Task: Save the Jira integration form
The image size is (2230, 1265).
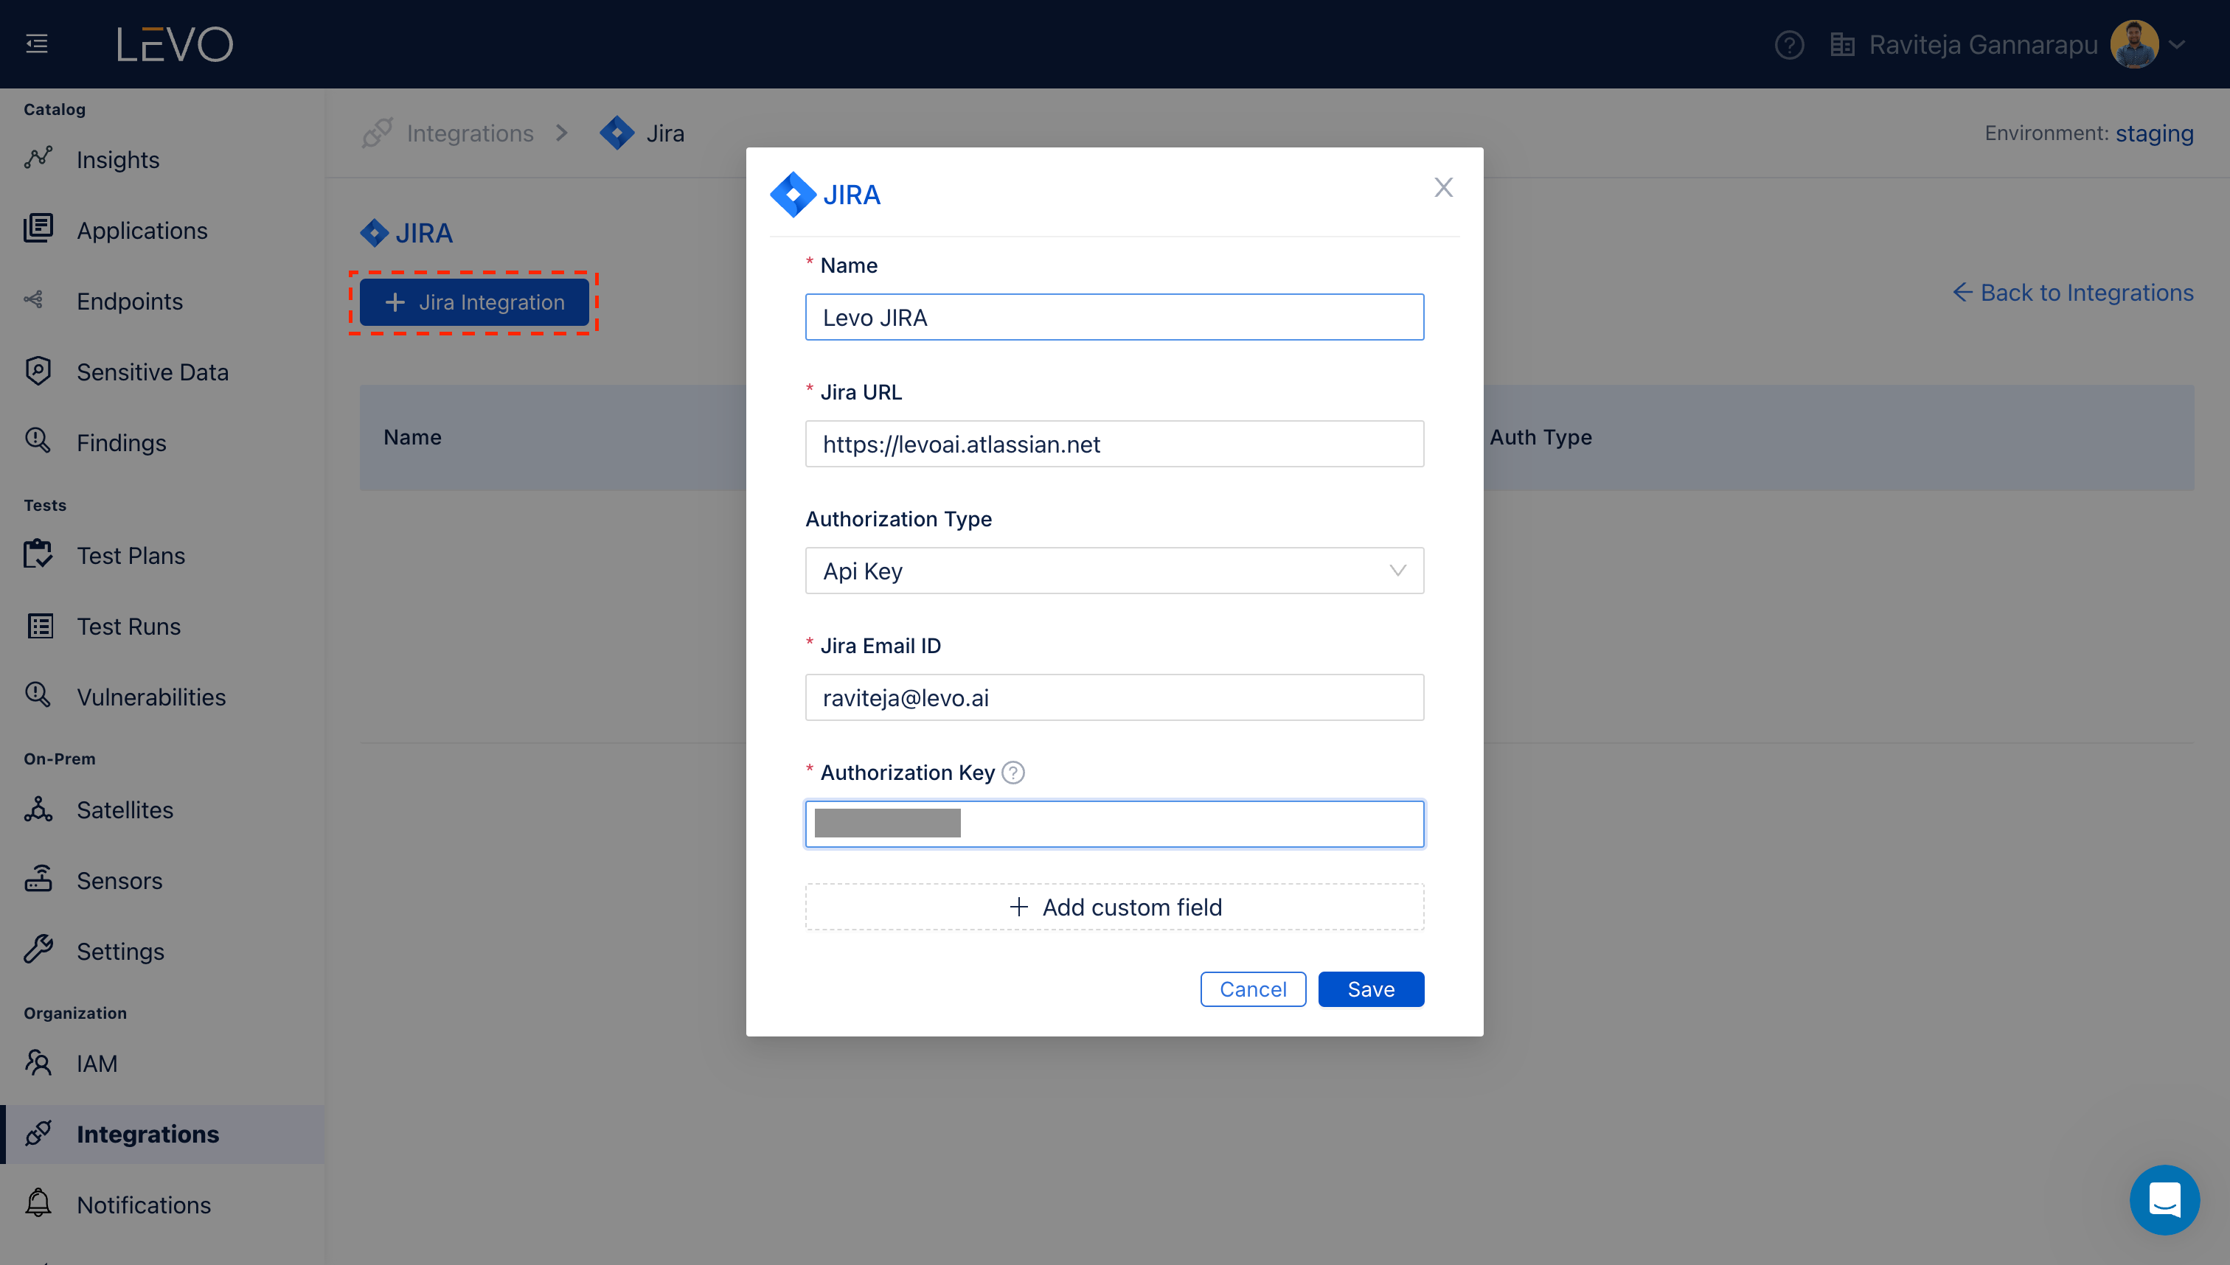Action: [x=1370, y=989]
